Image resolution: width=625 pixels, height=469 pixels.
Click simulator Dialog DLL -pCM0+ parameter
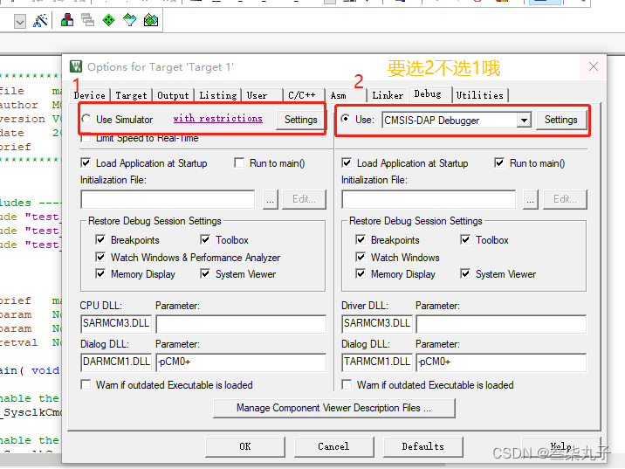(x=241, y=362)
